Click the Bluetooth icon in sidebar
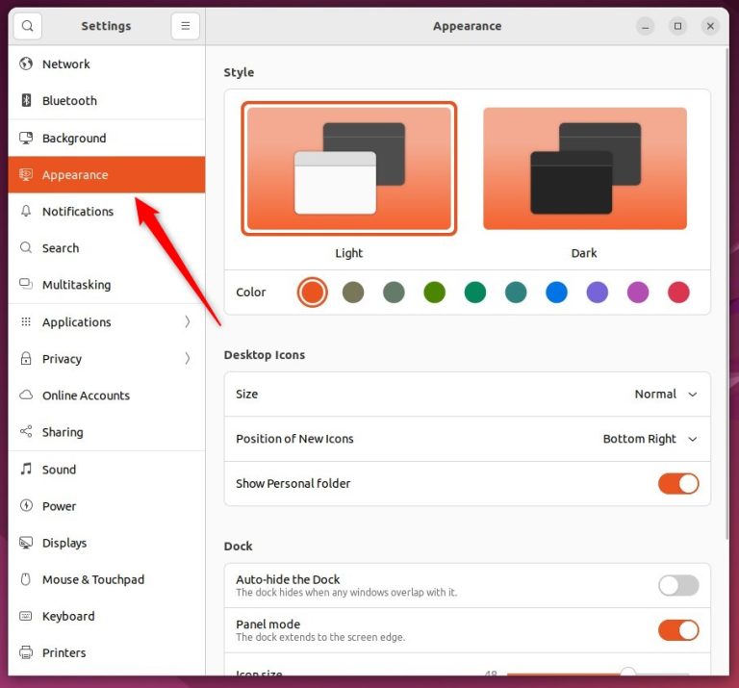The height and width of the screenshot is (688, 739). [26, 101]
